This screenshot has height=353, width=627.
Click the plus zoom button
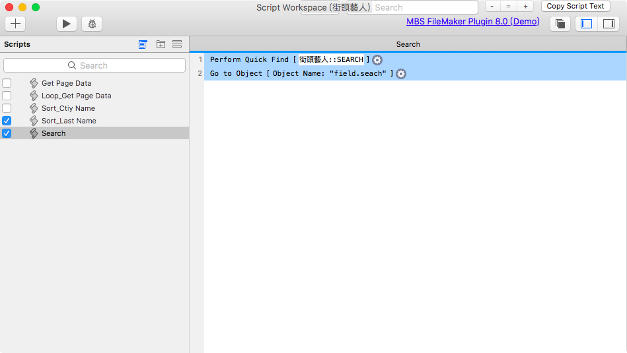(525, 6)
